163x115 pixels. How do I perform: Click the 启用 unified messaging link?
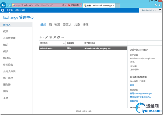[132, 85]
